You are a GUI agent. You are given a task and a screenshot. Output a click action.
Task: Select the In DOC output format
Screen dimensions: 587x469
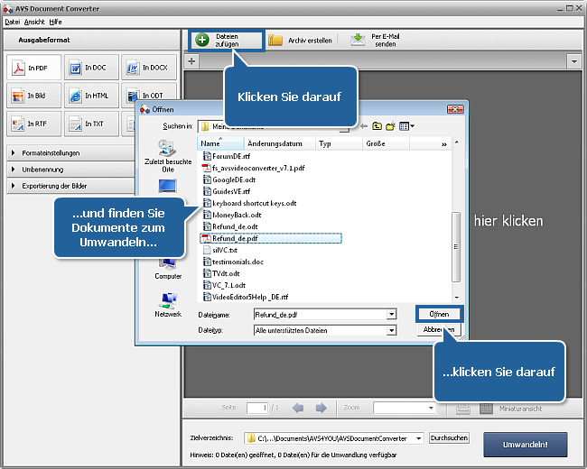pyautogui.click(x=91, y=68)
